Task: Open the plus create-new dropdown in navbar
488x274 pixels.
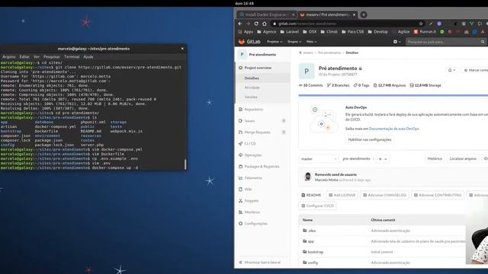Action: tap(396, 42)
